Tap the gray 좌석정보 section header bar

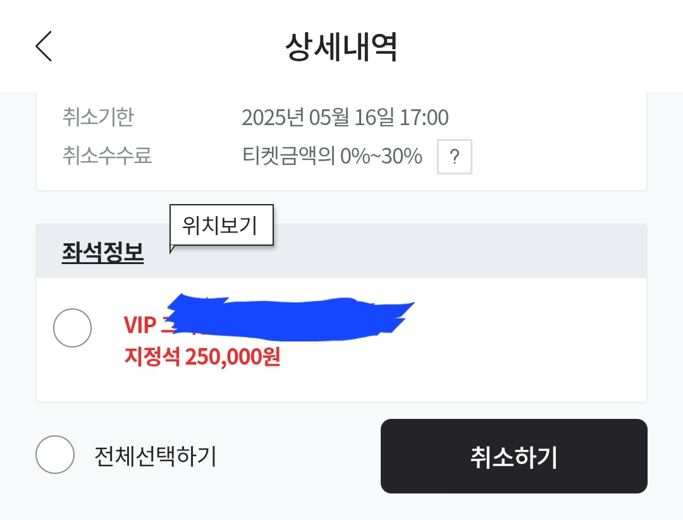tap(443, 251)
